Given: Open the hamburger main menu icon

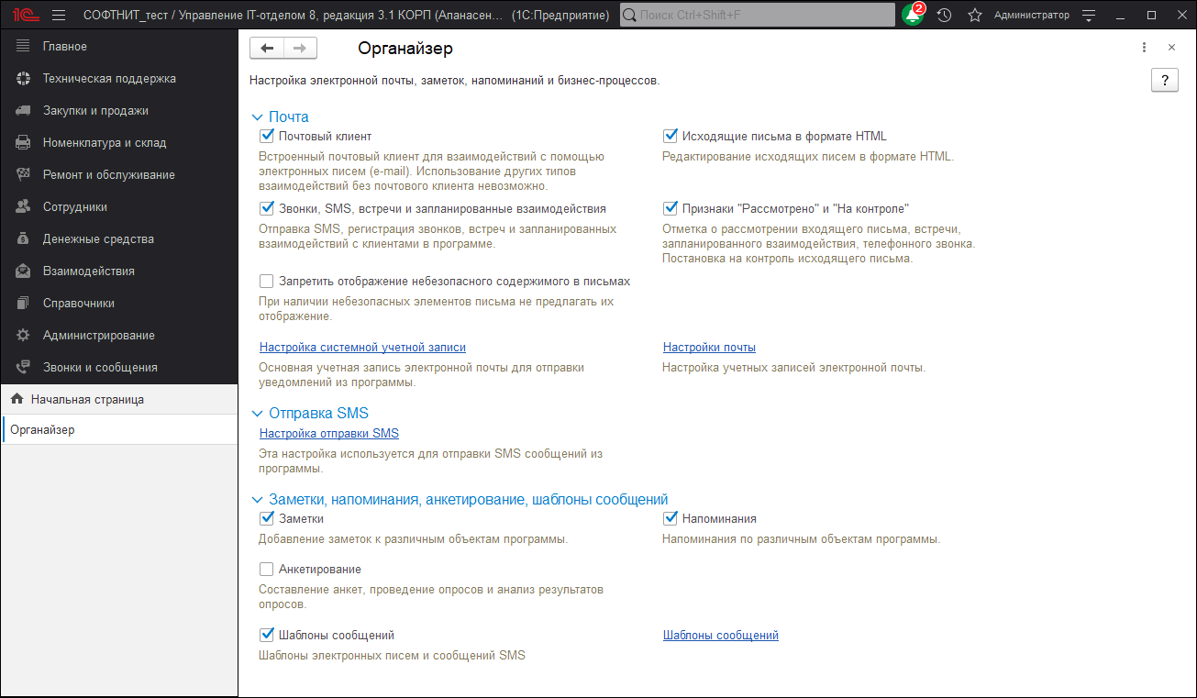Looking at the screenshot, I should click(59, 16).
